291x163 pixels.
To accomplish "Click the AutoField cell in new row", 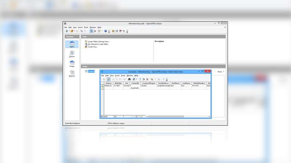I will coord(135,88).
